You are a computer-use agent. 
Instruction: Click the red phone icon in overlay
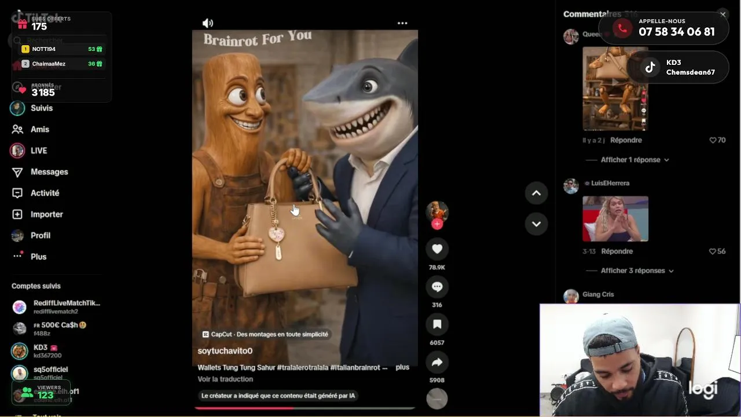[x=622, y=28]
